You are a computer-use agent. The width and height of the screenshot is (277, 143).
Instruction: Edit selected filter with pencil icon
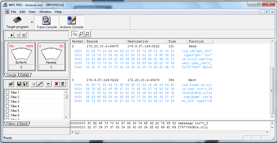40,84
